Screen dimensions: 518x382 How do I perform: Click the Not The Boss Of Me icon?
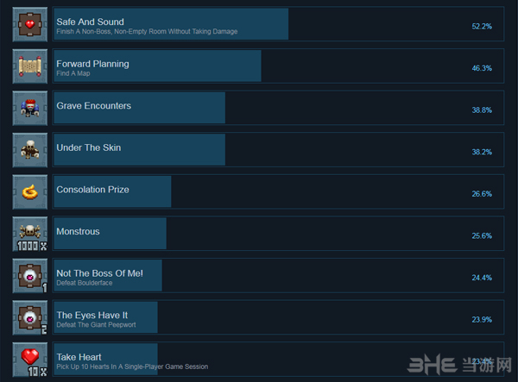(x=30, y=276)
